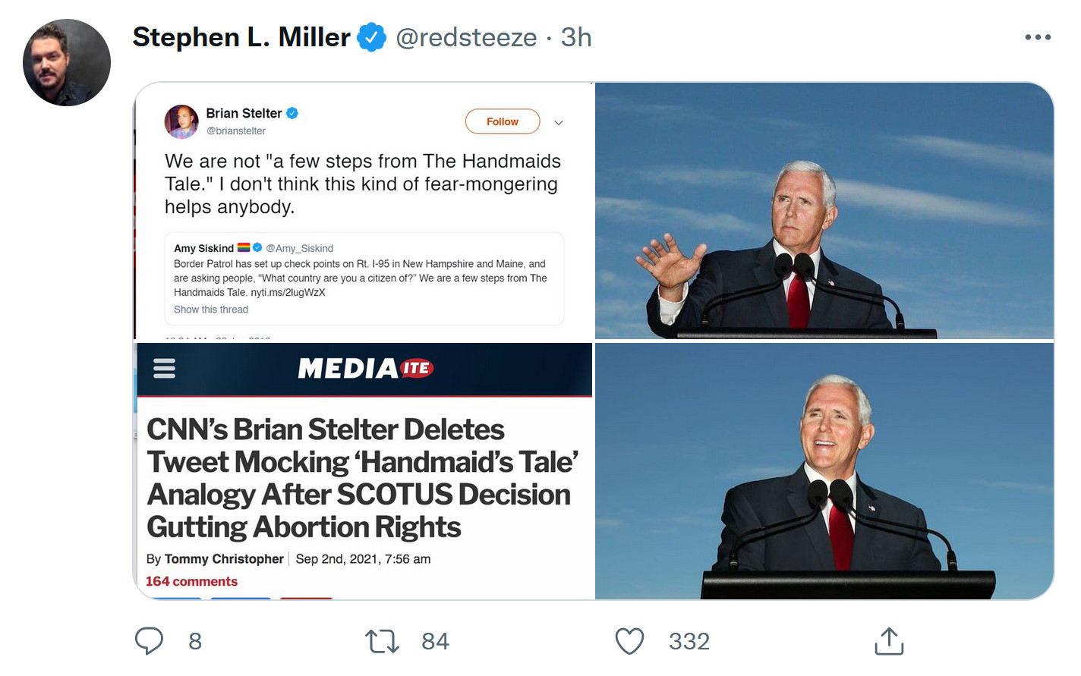
Task: Share the tweet using the share icon
Action: pyautogui.click(x=889, y=641)
